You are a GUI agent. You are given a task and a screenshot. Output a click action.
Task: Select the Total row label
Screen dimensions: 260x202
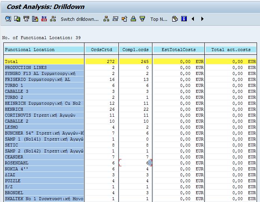click(x=44, y=61)
